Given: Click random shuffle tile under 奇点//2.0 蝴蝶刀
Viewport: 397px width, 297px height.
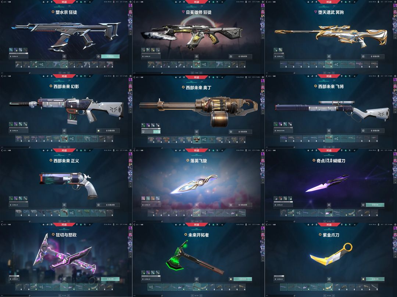Looking at the screenshot, I should tap(298, 213).
